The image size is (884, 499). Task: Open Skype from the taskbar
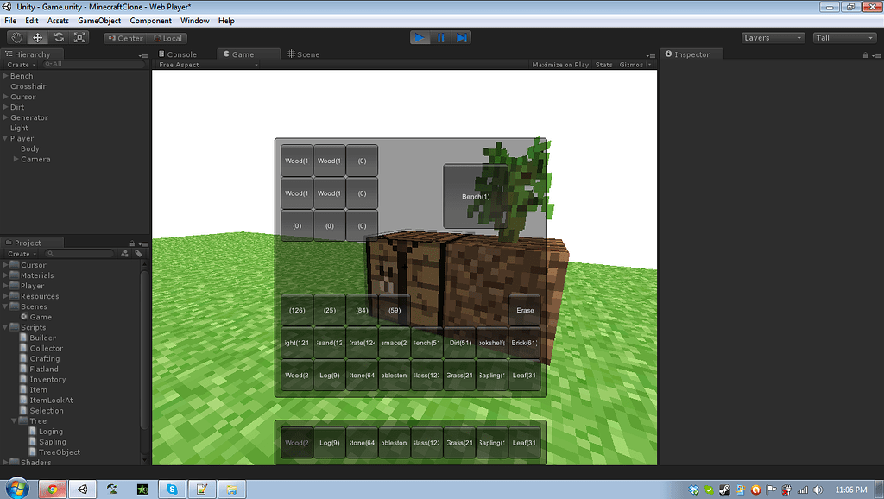pyautogui.click(x=172, y=489)
